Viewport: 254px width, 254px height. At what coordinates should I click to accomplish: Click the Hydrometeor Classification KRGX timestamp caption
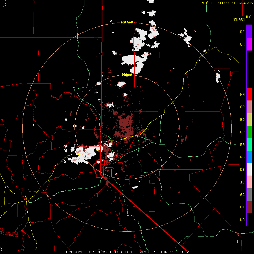[x=128, y=252]
